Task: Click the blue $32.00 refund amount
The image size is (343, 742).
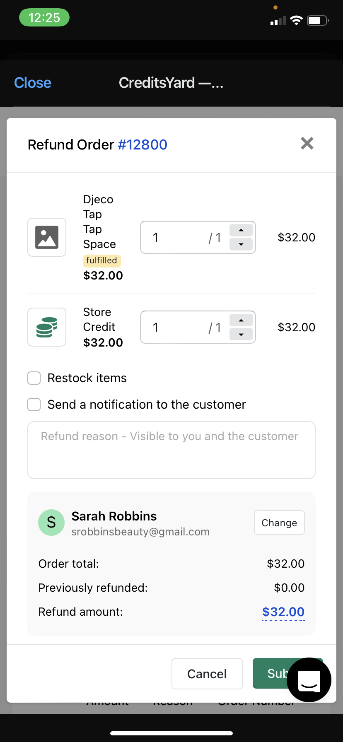Action: [x=283, y=612]
